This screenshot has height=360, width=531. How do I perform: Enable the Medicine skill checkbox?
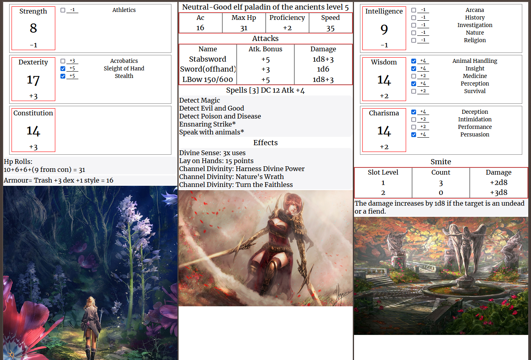point(414,76)
